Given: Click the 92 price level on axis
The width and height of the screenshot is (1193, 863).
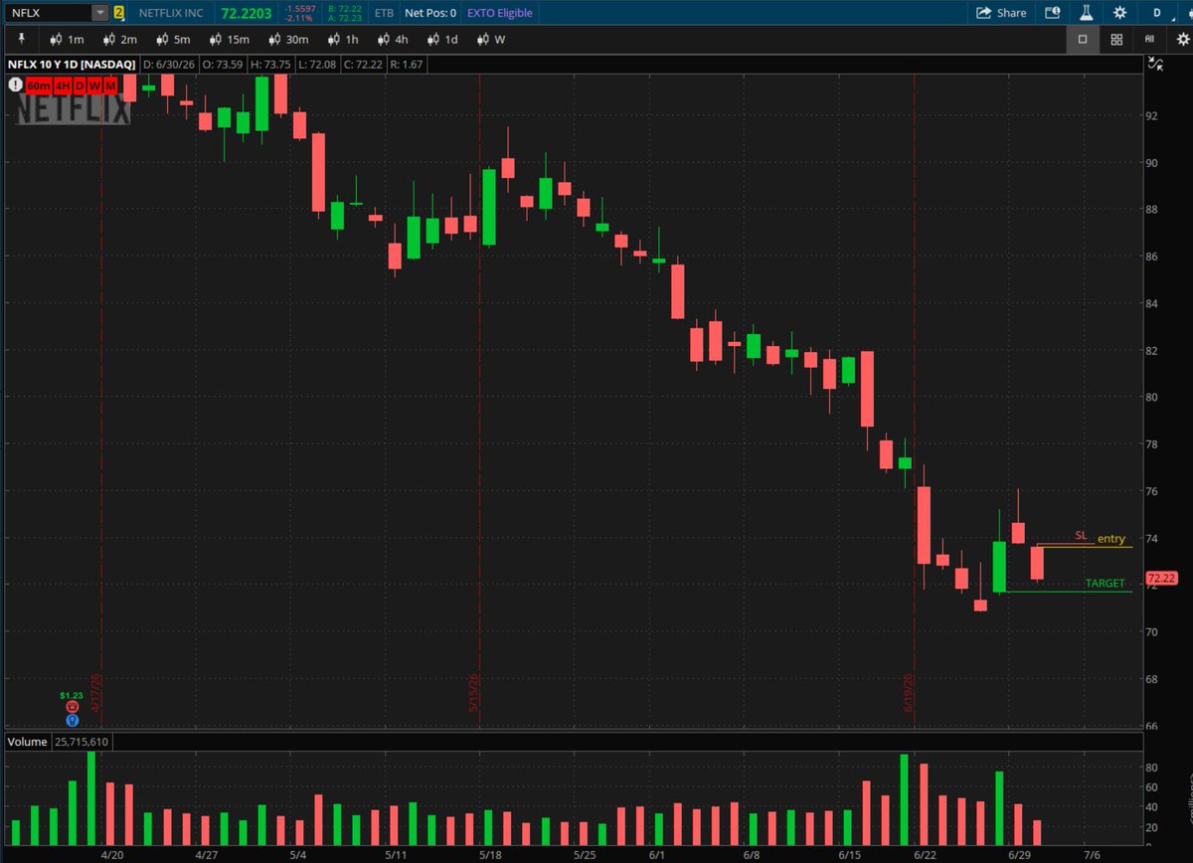Looking at the screenshot, I should [1151, 115].
